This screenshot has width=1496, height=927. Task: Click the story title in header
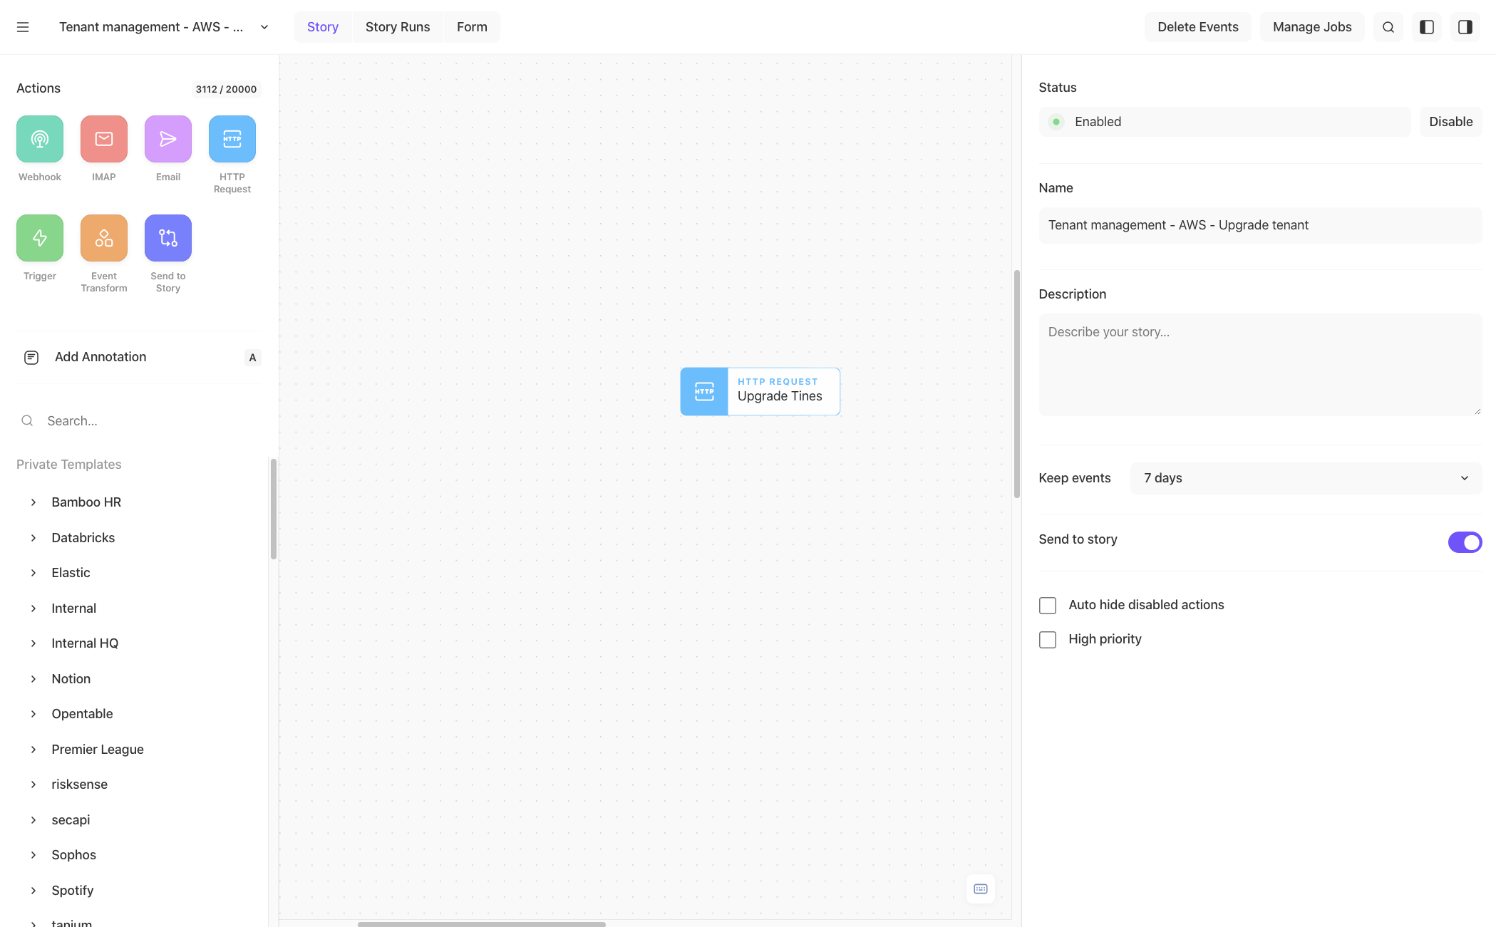point(151,27)
